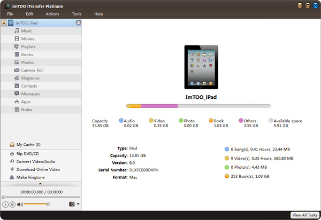
Task: Click the Make Ringtone bell icon
Action: [12, 177]
